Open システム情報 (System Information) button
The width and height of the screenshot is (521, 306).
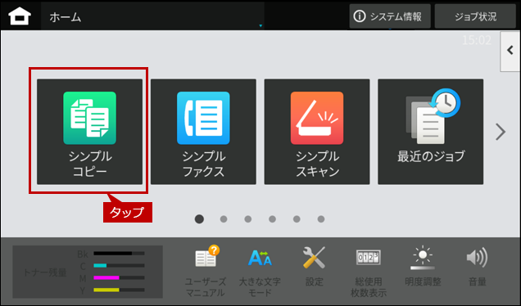[x=390, y=16]
